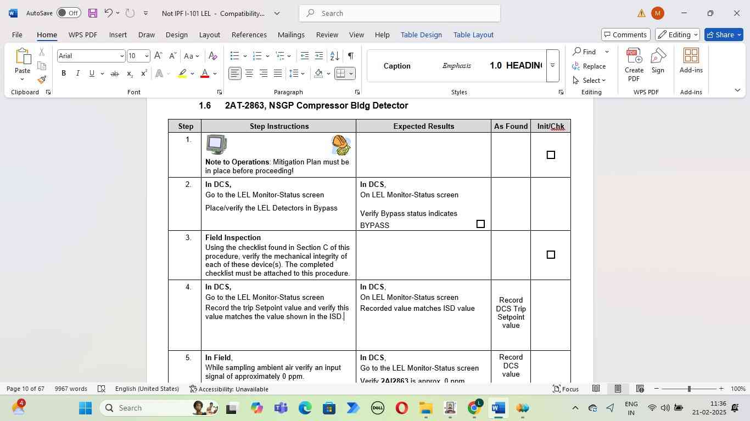Click the Save icon in title bar
The width and height of the screenshot is (750, 421).
coord(92,13)
